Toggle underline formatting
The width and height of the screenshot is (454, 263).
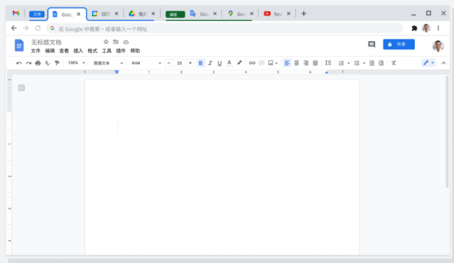220,63
